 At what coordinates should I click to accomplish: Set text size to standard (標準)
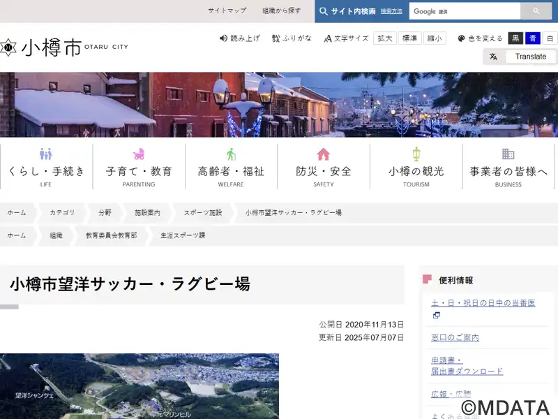coord(409,38)
